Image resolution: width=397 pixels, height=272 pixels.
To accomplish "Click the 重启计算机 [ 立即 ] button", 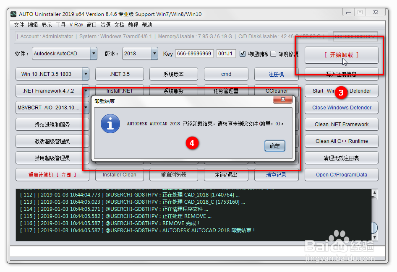I will coord(52,175).
